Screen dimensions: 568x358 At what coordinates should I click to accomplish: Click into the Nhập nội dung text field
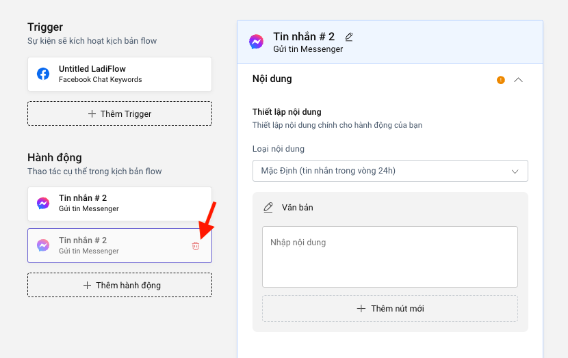(x=389, y=257)
